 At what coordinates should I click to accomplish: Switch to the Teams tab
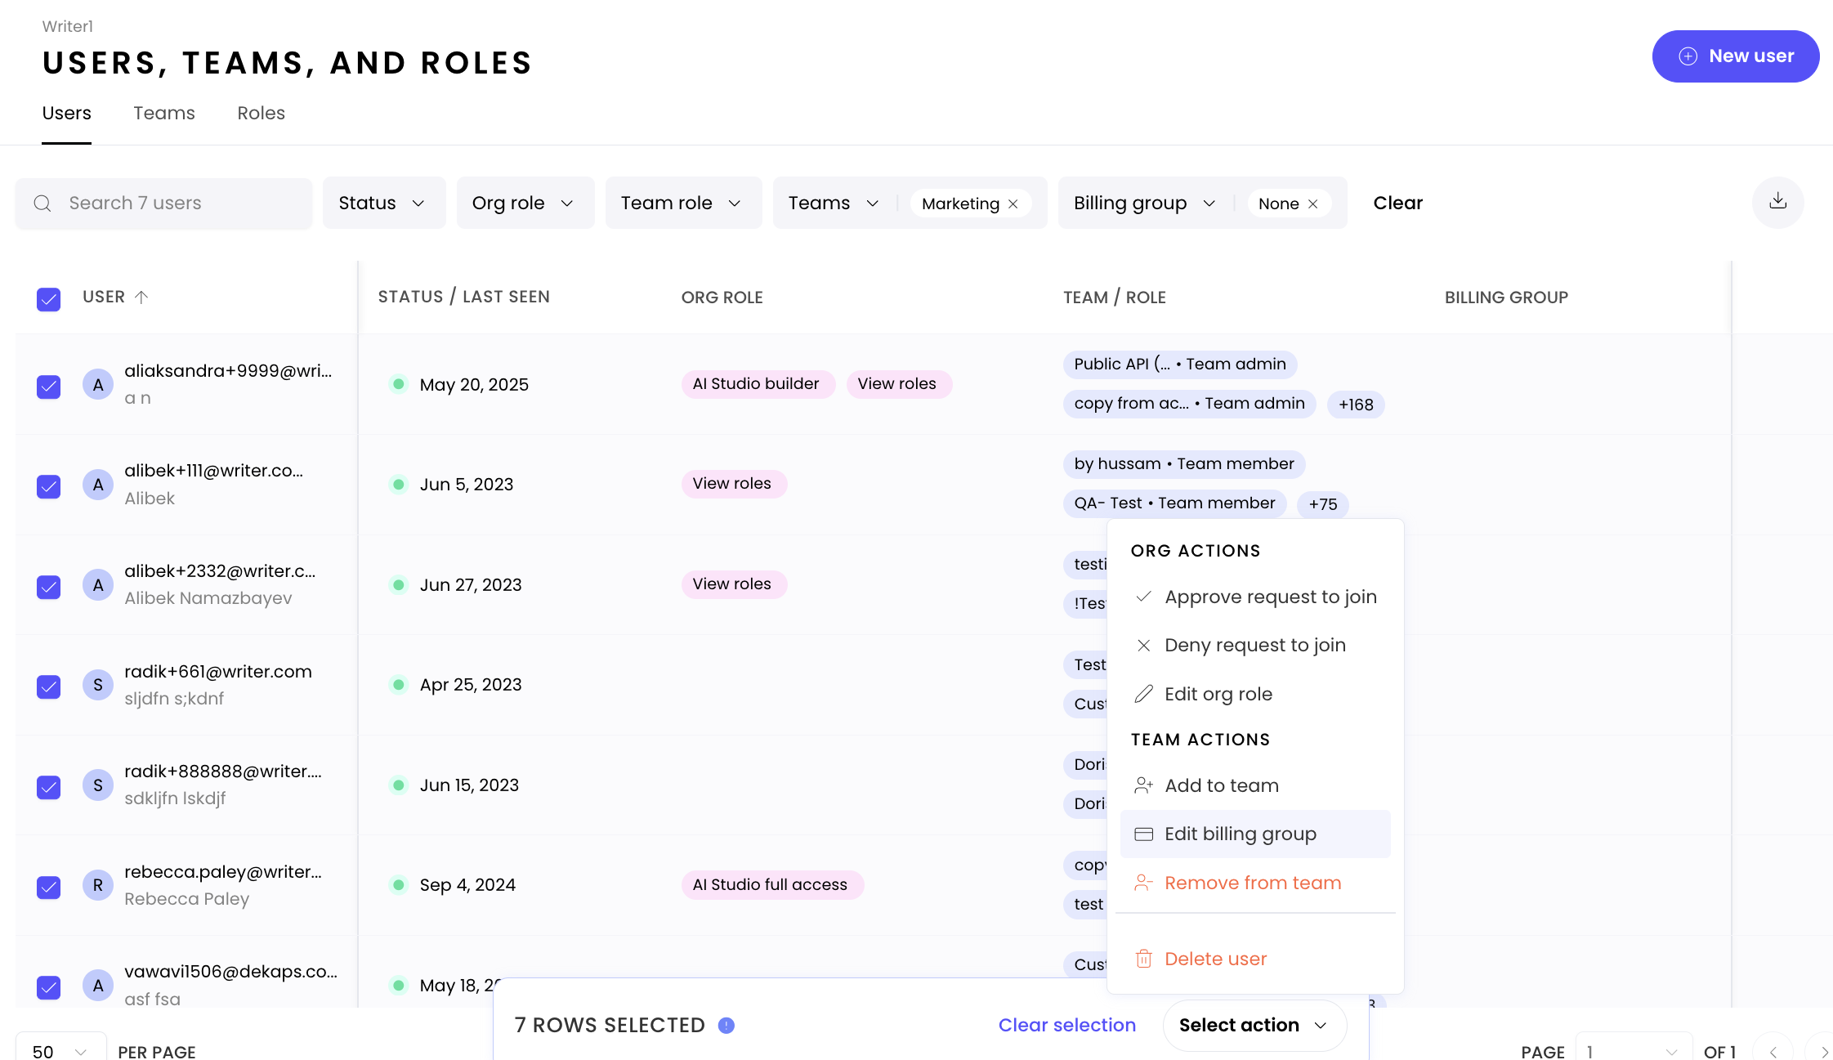[164, 113]
